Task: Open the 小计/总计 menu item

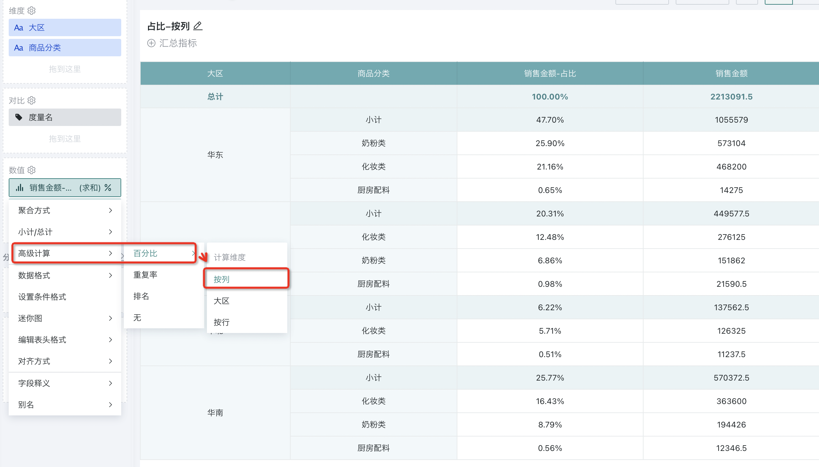Action: 65,232
